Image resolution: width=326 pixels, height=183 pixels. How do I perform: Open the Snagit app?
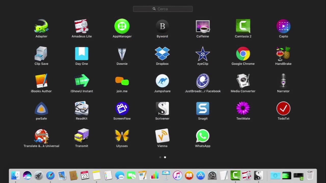pos(203,109)
